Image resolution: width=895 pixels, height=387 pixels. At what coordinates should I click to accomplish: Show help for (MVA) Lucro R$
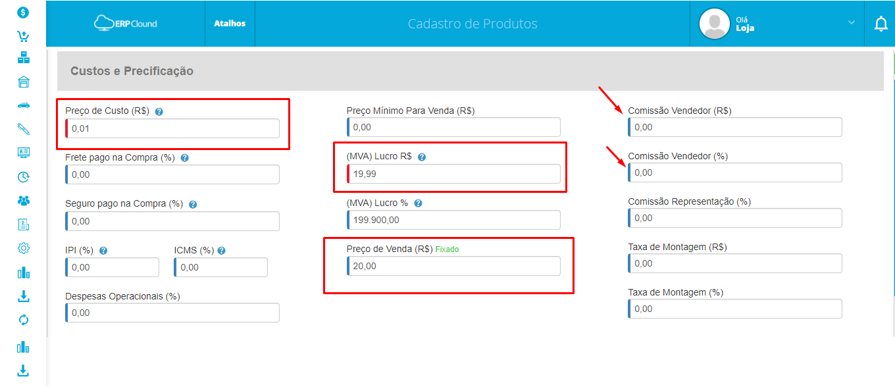click(422, 157)
